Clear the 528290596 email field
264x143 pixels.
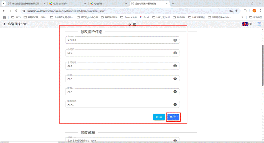click(175, 140)
